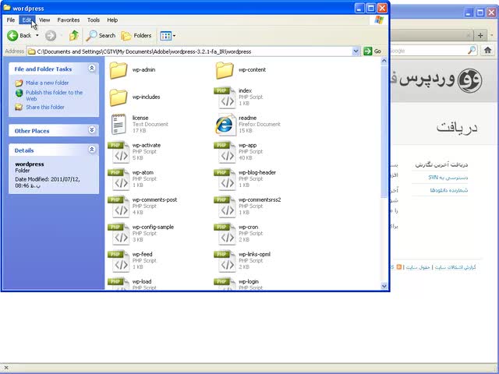Open the Tools menu
Screen dimensions: 499x374
coord(94,20)
